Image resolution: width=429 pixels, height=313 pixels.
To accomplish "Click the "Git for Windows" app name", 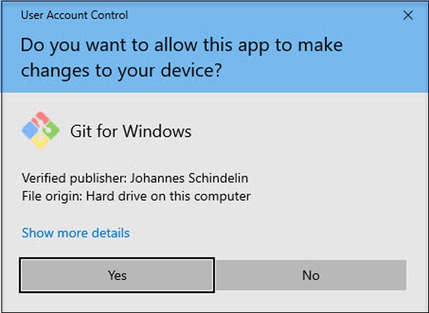I will coord(131,131).
